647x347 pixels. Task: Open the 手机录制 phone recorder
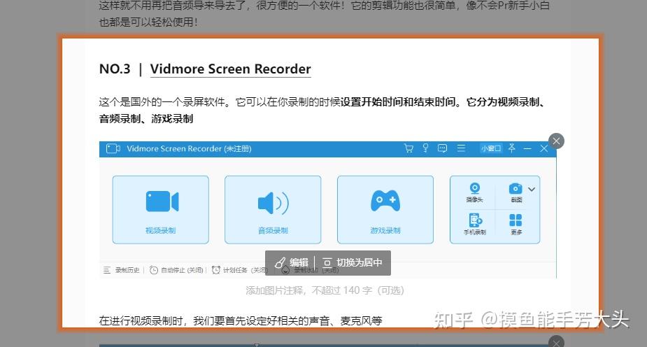pos(475,224)
